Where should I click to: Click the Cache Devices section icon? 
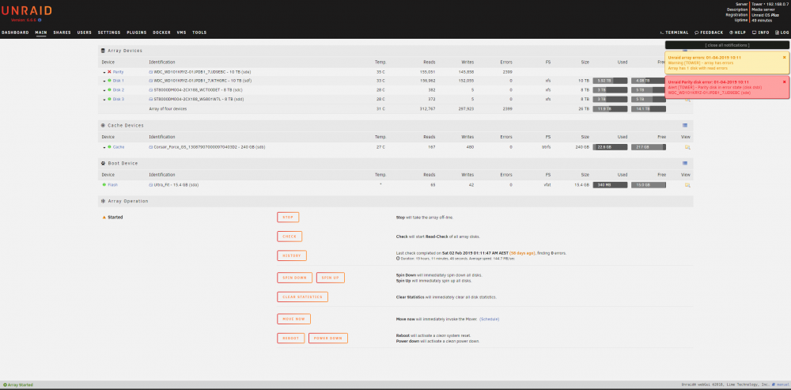(104, 125)
